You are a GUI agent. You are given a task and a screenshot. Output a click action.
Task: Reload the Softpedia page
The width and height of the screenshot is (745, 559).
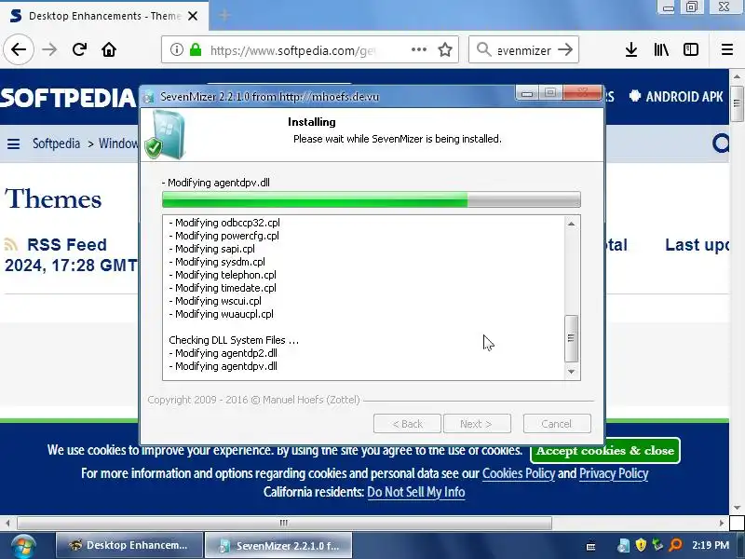[79, 49]
